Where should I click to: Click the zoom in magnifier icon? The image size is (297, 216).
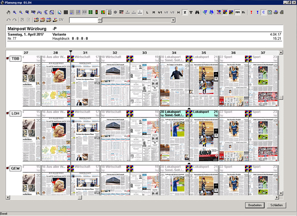(21, 12)
